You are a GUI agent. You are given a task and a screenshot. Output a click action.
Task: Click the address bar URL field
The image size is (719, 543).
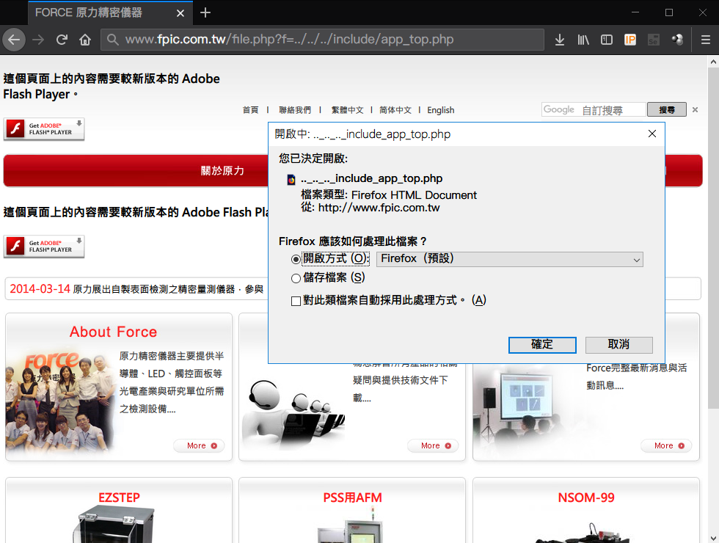pyautogui.click(x=322, y=40)
